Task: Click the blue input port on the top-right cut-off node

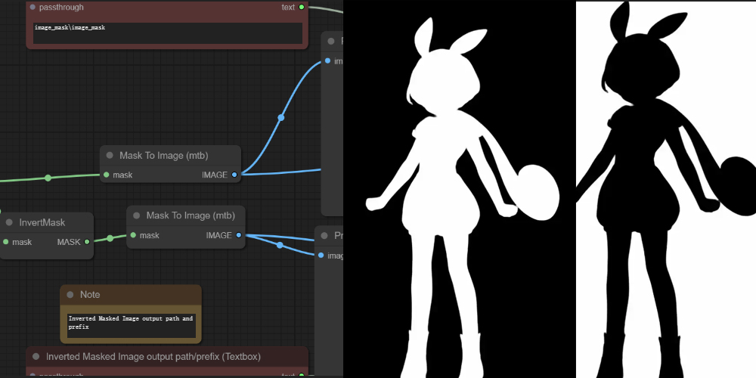Action: (328, 60)
